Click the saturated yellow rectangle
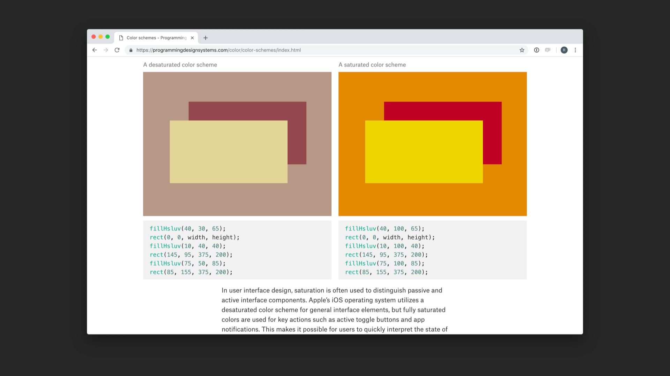This screenshot has width=670, height=376. [424, 152]
